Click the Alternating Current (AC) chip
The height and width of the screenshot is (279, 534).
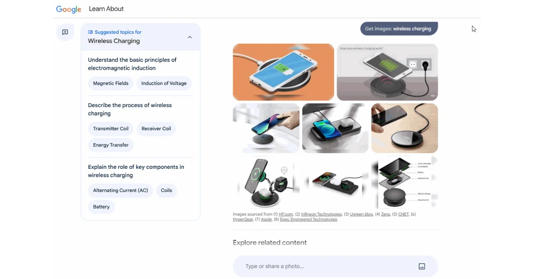[x=121, y=191]
